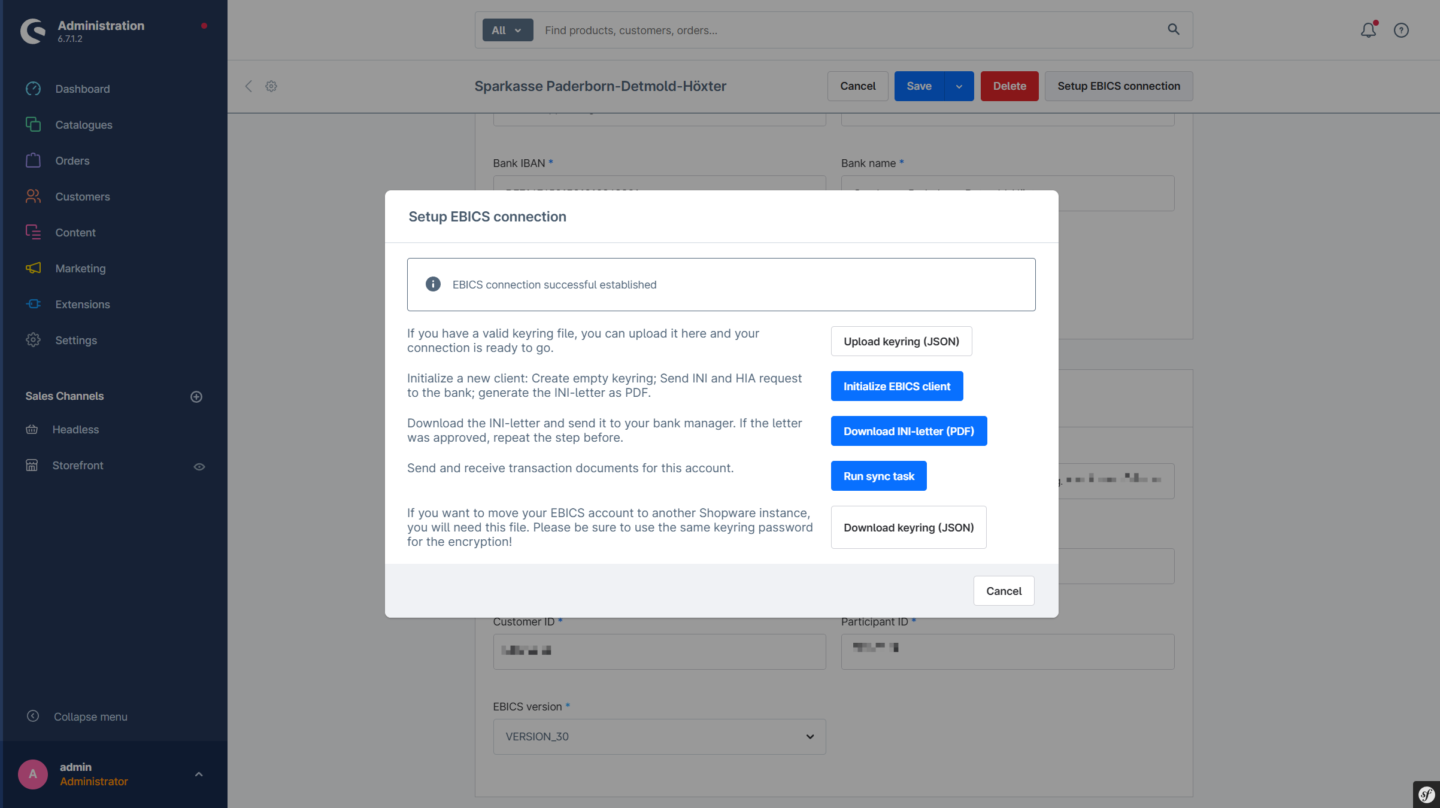Click the Initialize EBICS client button
This screenshot has height=808, width=1440.
click(896, 386)
